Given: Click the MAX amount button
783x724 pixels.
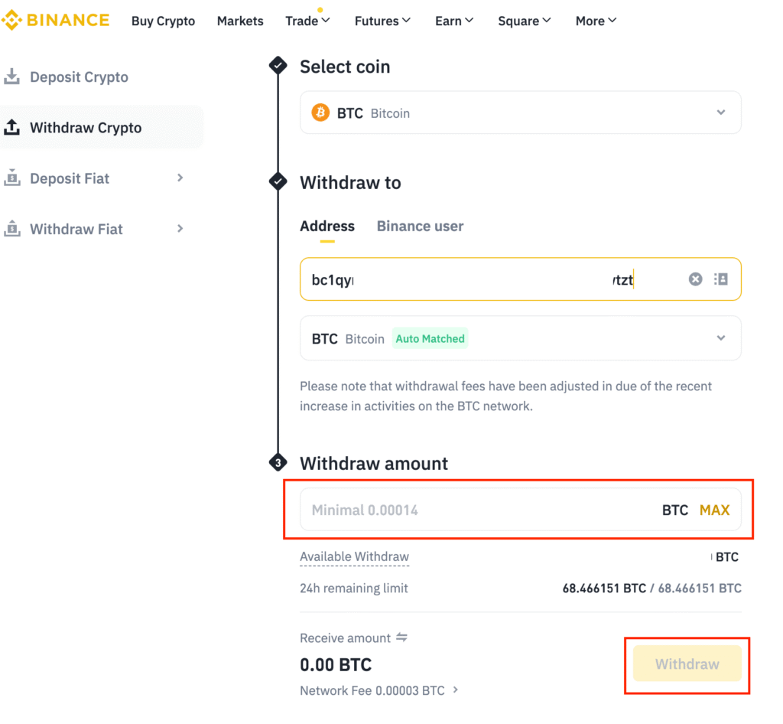Looking at the screenshot, I should [x=714, y=510].
